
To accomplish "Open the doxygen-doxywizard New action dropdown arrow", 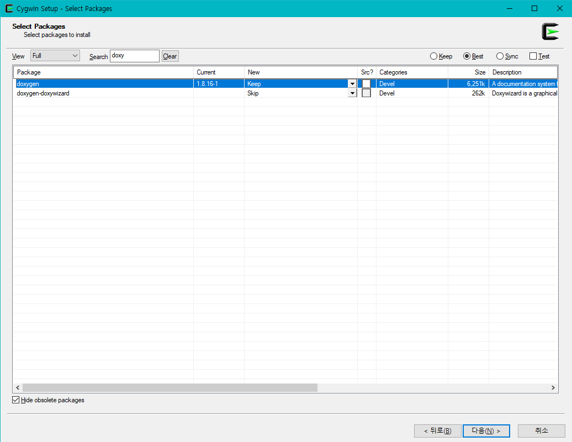I will click(352, 93).
